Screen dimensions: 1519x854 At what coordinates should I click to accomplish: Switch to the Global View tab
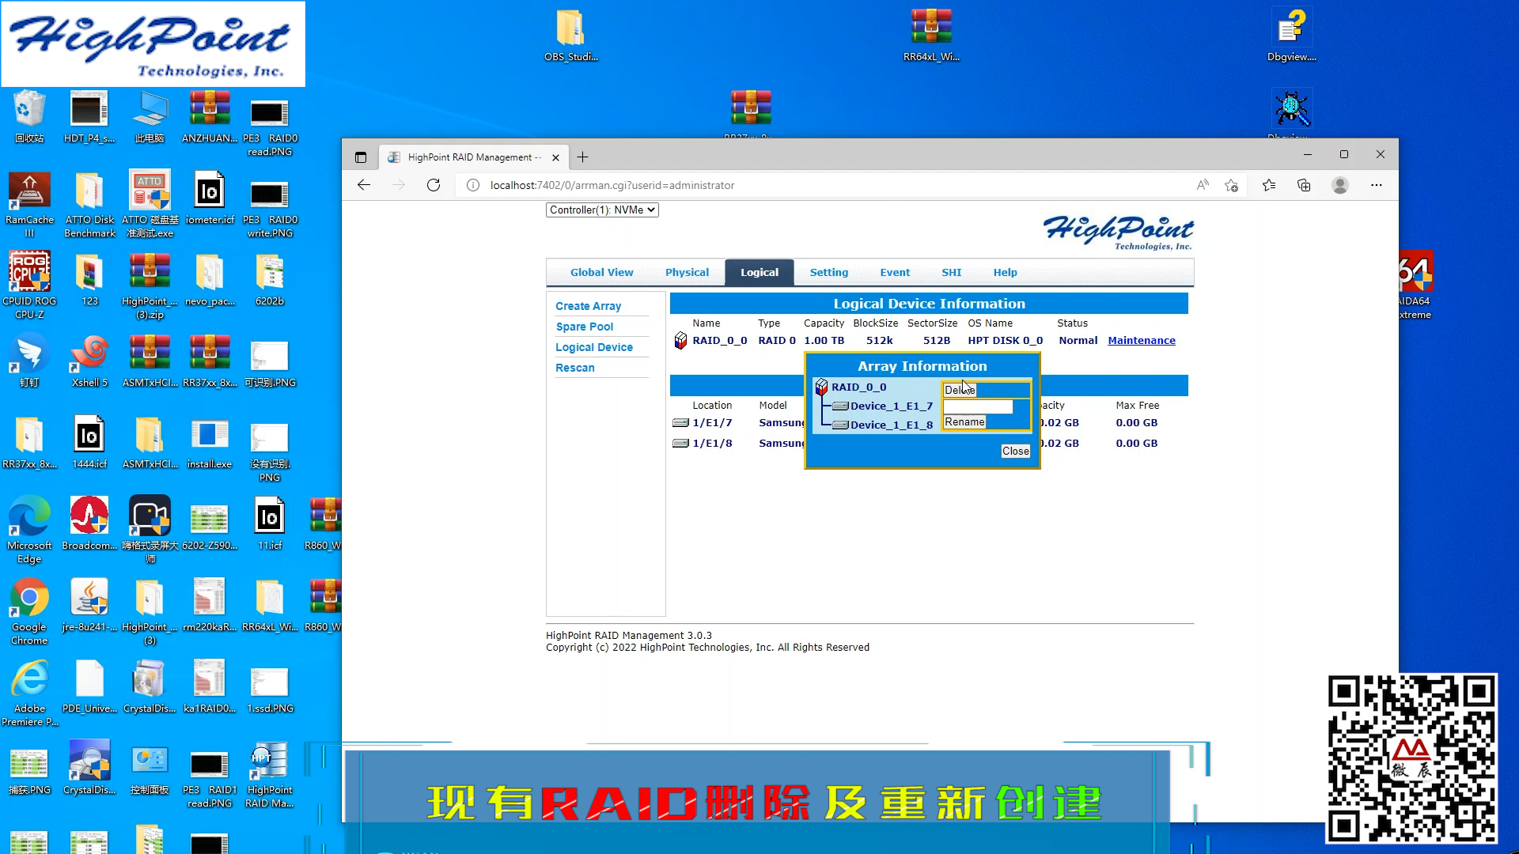(x=601, y=273)
